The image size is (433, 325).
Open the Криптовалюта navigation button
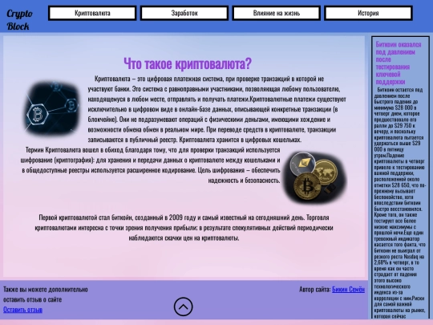(92, 13)
